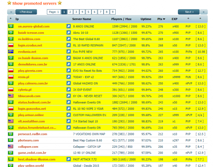Open external link icon for baiak-icewar.com

pos(68,33)
